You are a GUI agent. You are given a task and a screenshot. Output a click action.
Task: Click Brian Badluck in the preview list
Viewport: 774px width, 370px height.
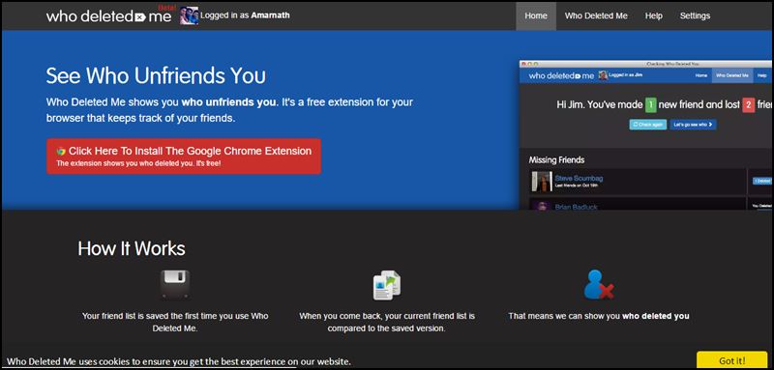click(x=576, y=207)
